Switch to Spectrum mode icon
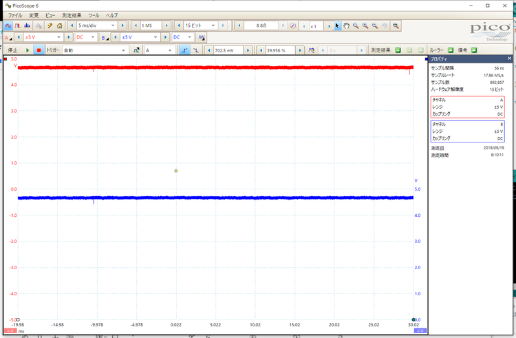Image resolution: width=516 pixels, height=338 pixels. [28, 25]
